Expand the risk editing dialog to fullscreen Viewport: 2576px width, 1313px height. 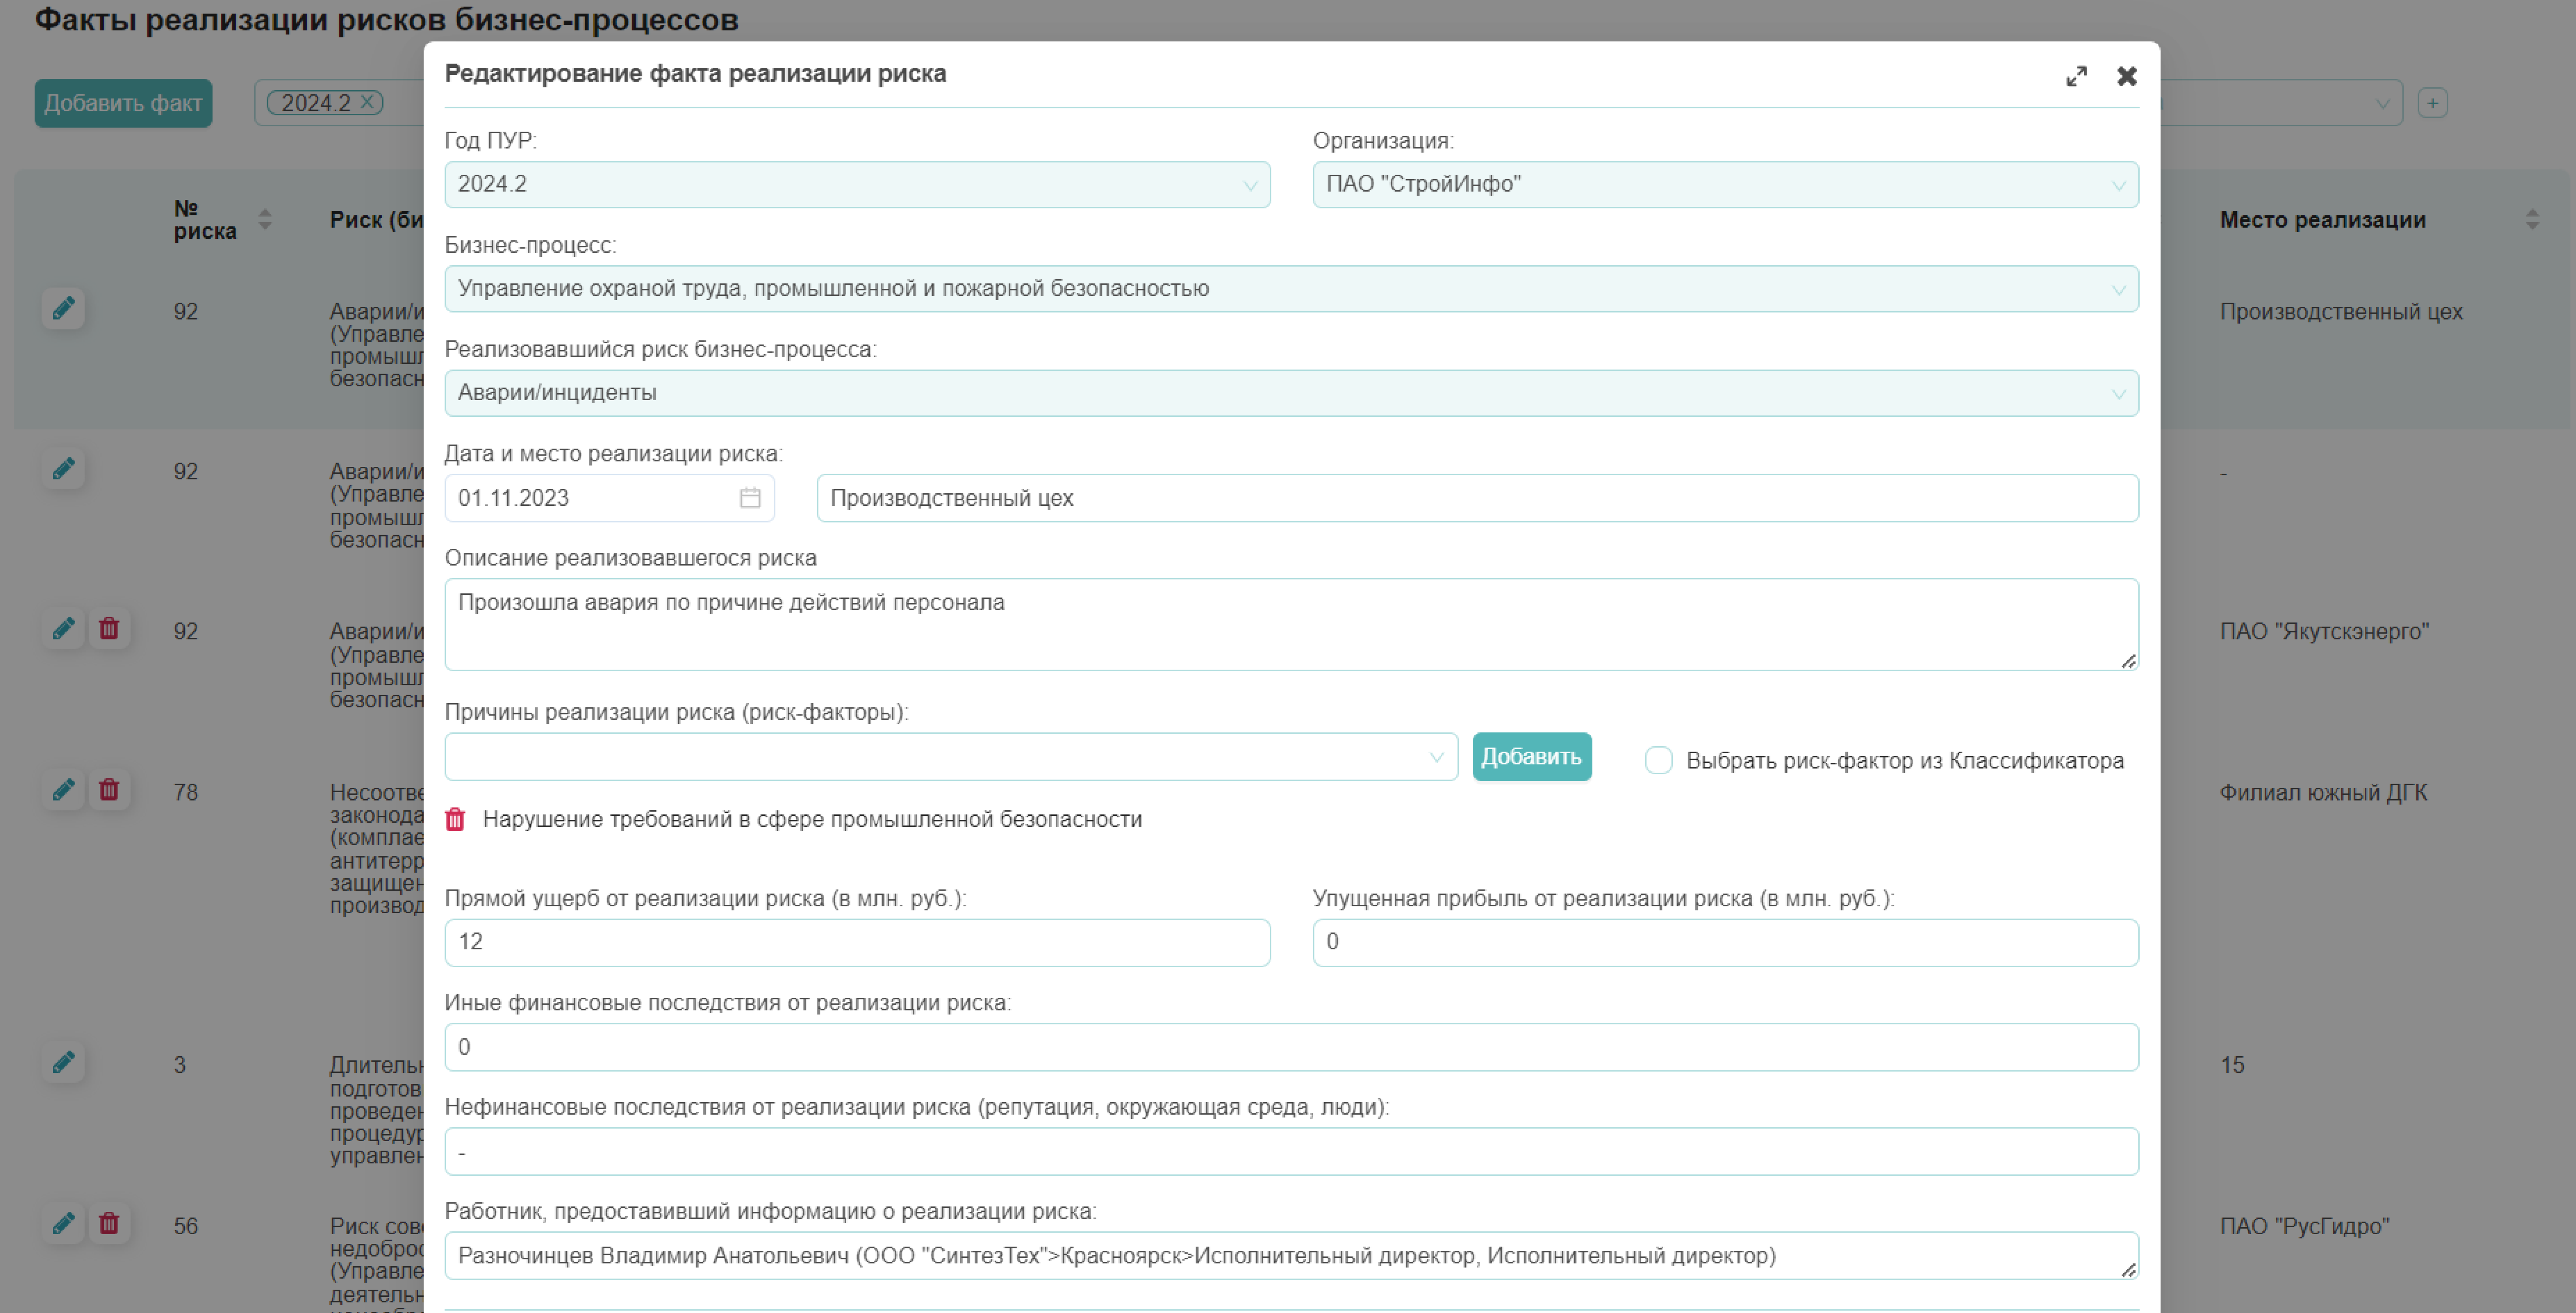coord(2076,76)
